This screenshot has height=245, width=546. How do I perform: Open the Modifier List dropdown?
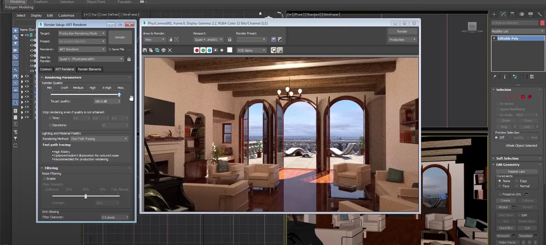(x=518, y=31)
